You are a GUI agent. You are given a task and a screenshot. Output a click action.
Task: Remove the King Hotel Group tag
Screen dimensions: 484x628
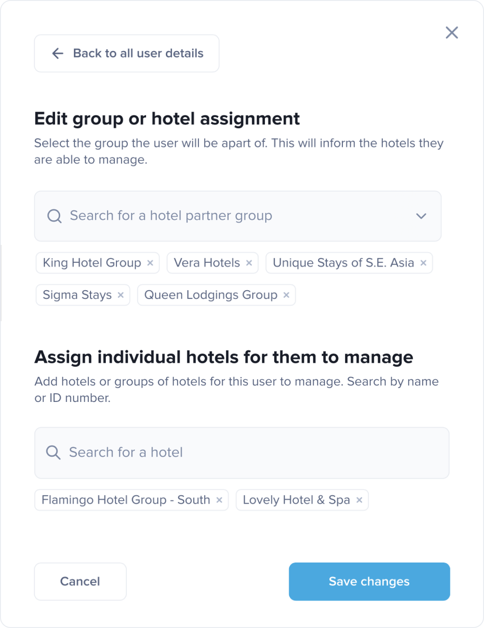click(x=150, y=263)
